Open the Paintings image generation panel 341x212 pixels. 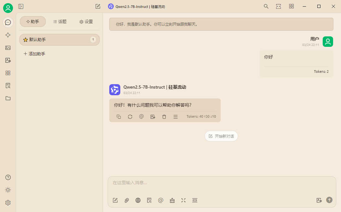(8, 47)
